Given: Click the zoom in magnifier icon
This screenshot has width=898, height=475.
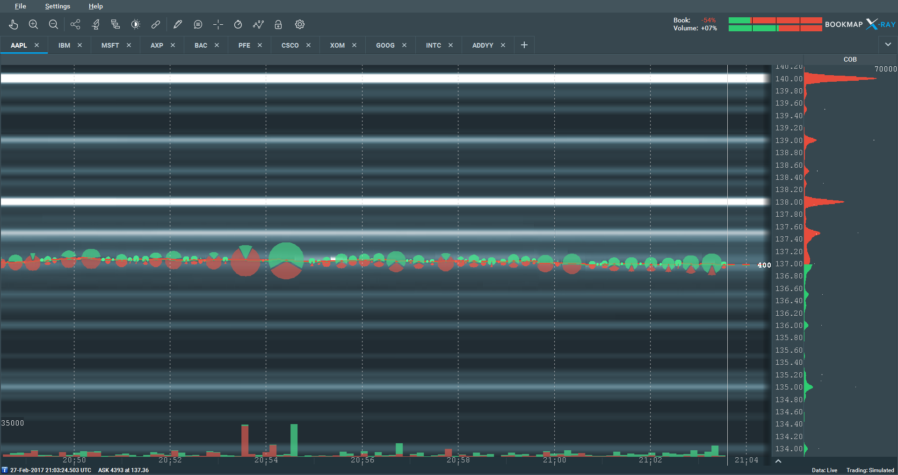Looking at the screenshot, I should (33, 24).
